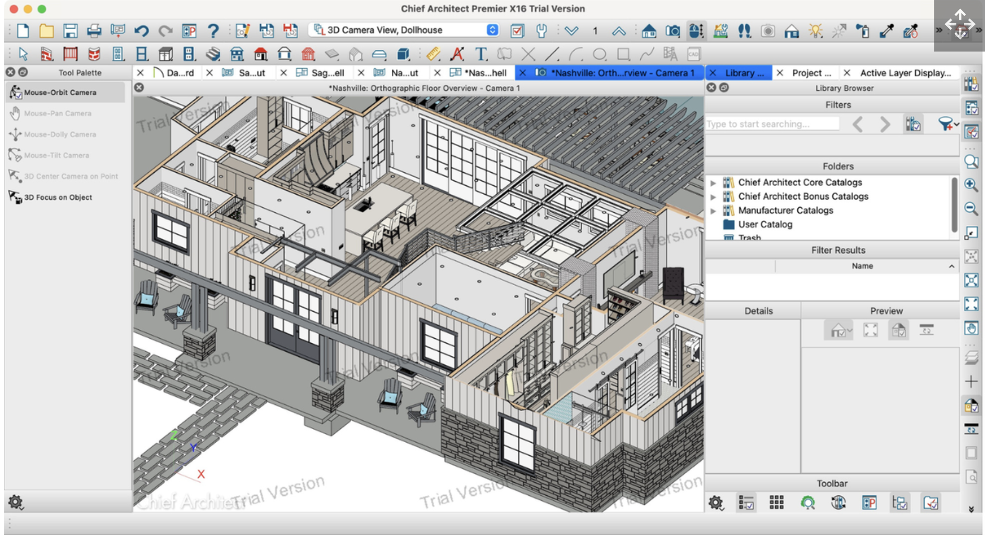The image size is (985, 535).
Task: Open Library Browser settings gear
Action: 716,502
